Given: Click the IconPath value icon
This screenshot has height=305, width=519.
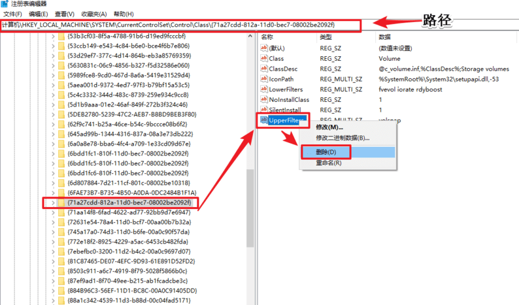Looking at the screenshot, I should 264,79.
